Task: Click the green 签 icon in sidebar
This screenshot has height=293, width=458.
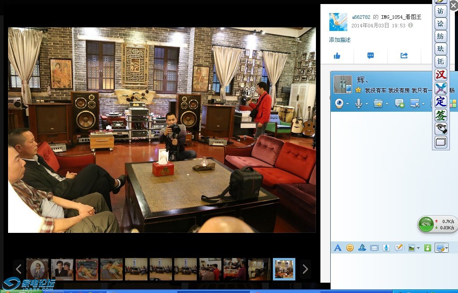Action: click(x=441, y=115)
